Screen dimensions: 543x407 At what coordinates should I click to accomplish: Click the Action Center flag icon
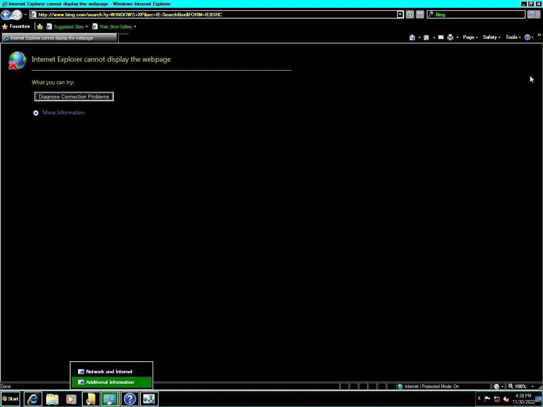[488, 399]
